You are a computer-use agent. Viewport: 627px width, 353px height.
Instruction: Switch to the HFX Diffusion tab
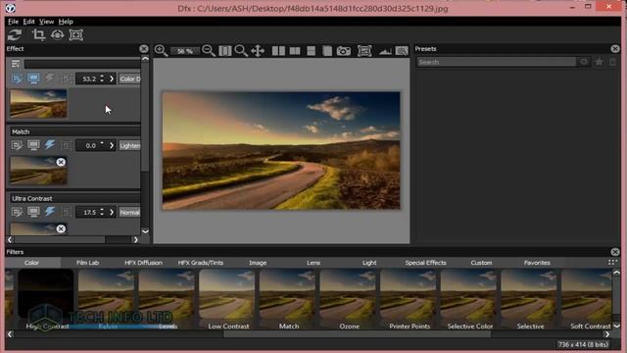pos(143,263)
